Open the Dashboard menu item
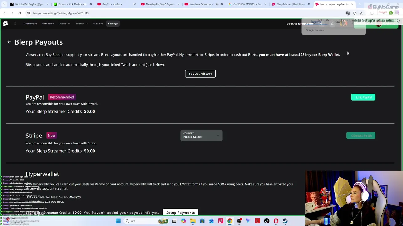 click(30, 24)
